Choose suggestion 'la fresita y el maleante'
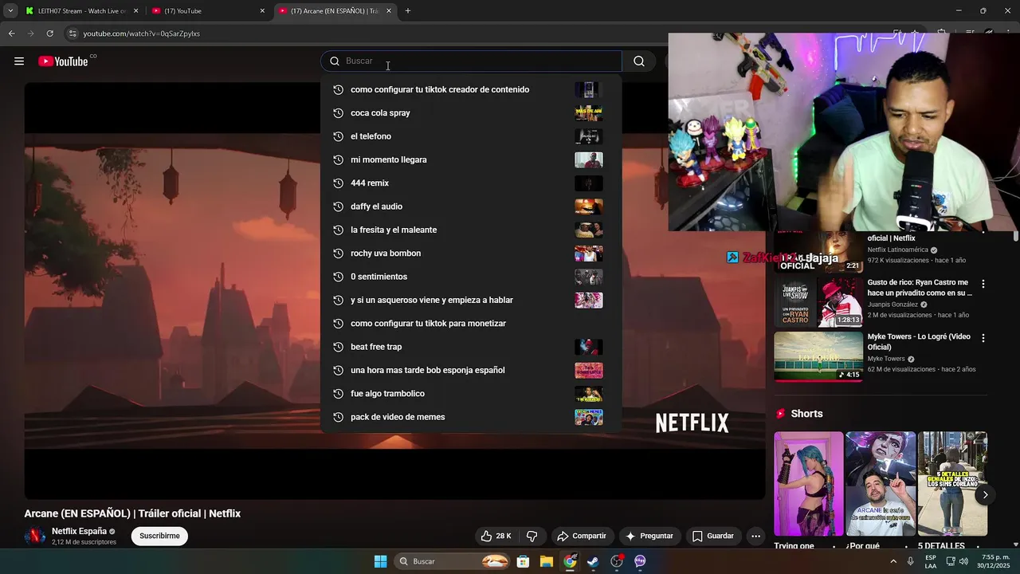The width and height of the screenshot is (1020, 574). 471,230
